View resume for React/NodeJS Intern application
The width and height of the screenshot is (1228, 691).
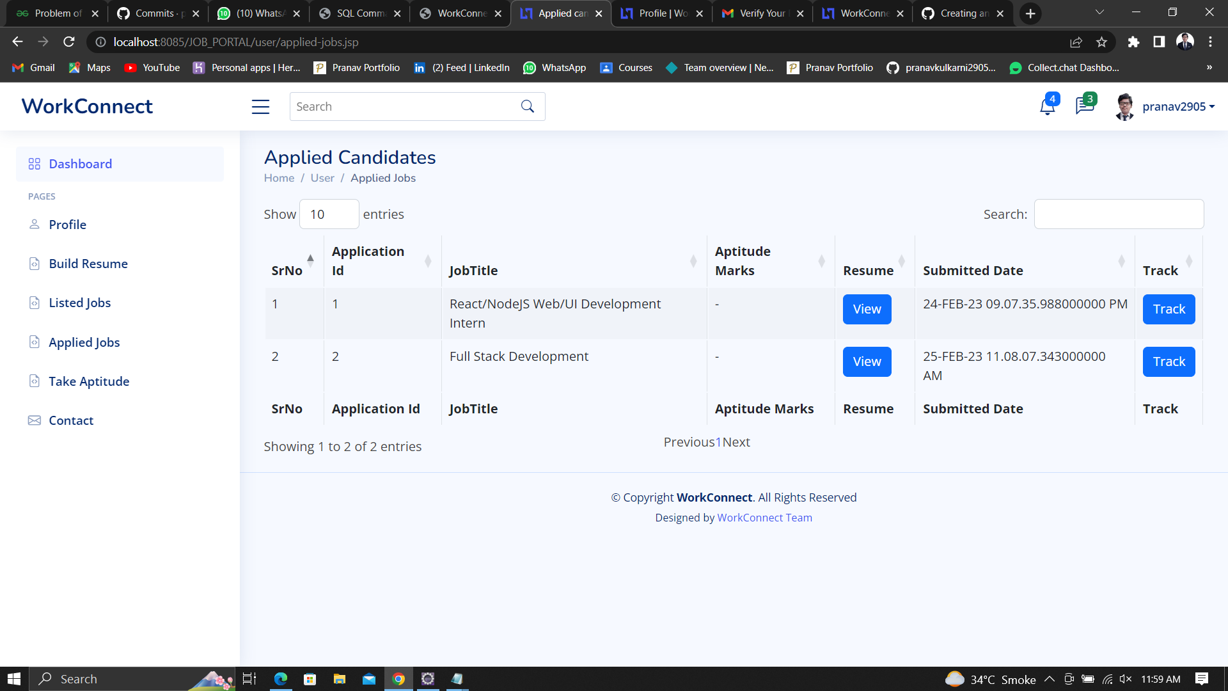(867, 309)
